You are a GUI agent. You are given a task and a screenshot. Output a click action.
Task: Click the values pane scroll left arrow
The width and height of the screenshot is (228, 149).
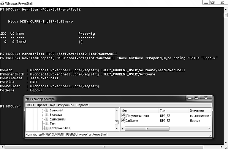tap(122, 128)
